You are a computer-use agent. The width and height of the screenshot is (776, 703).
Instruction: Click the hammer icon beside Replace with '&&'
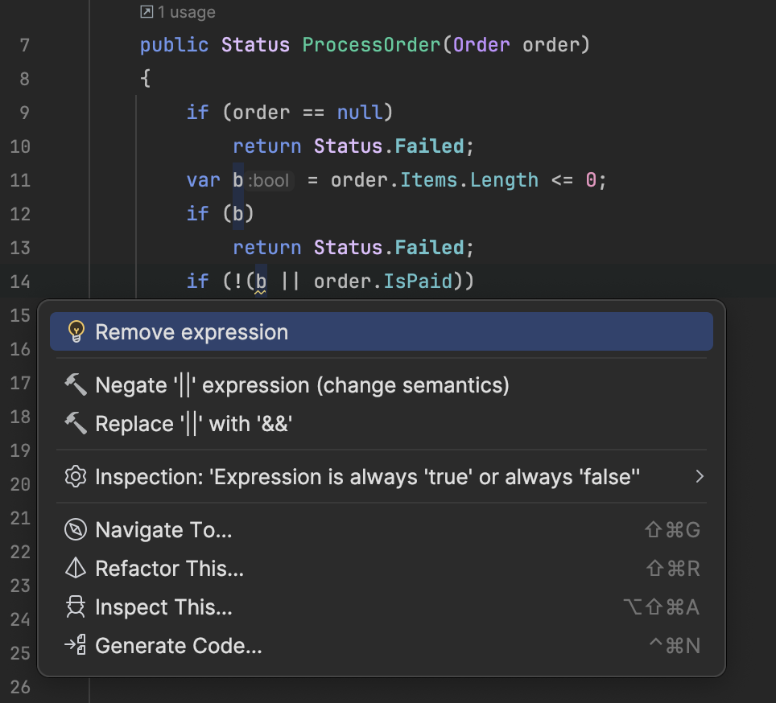(x=76, y=423)
